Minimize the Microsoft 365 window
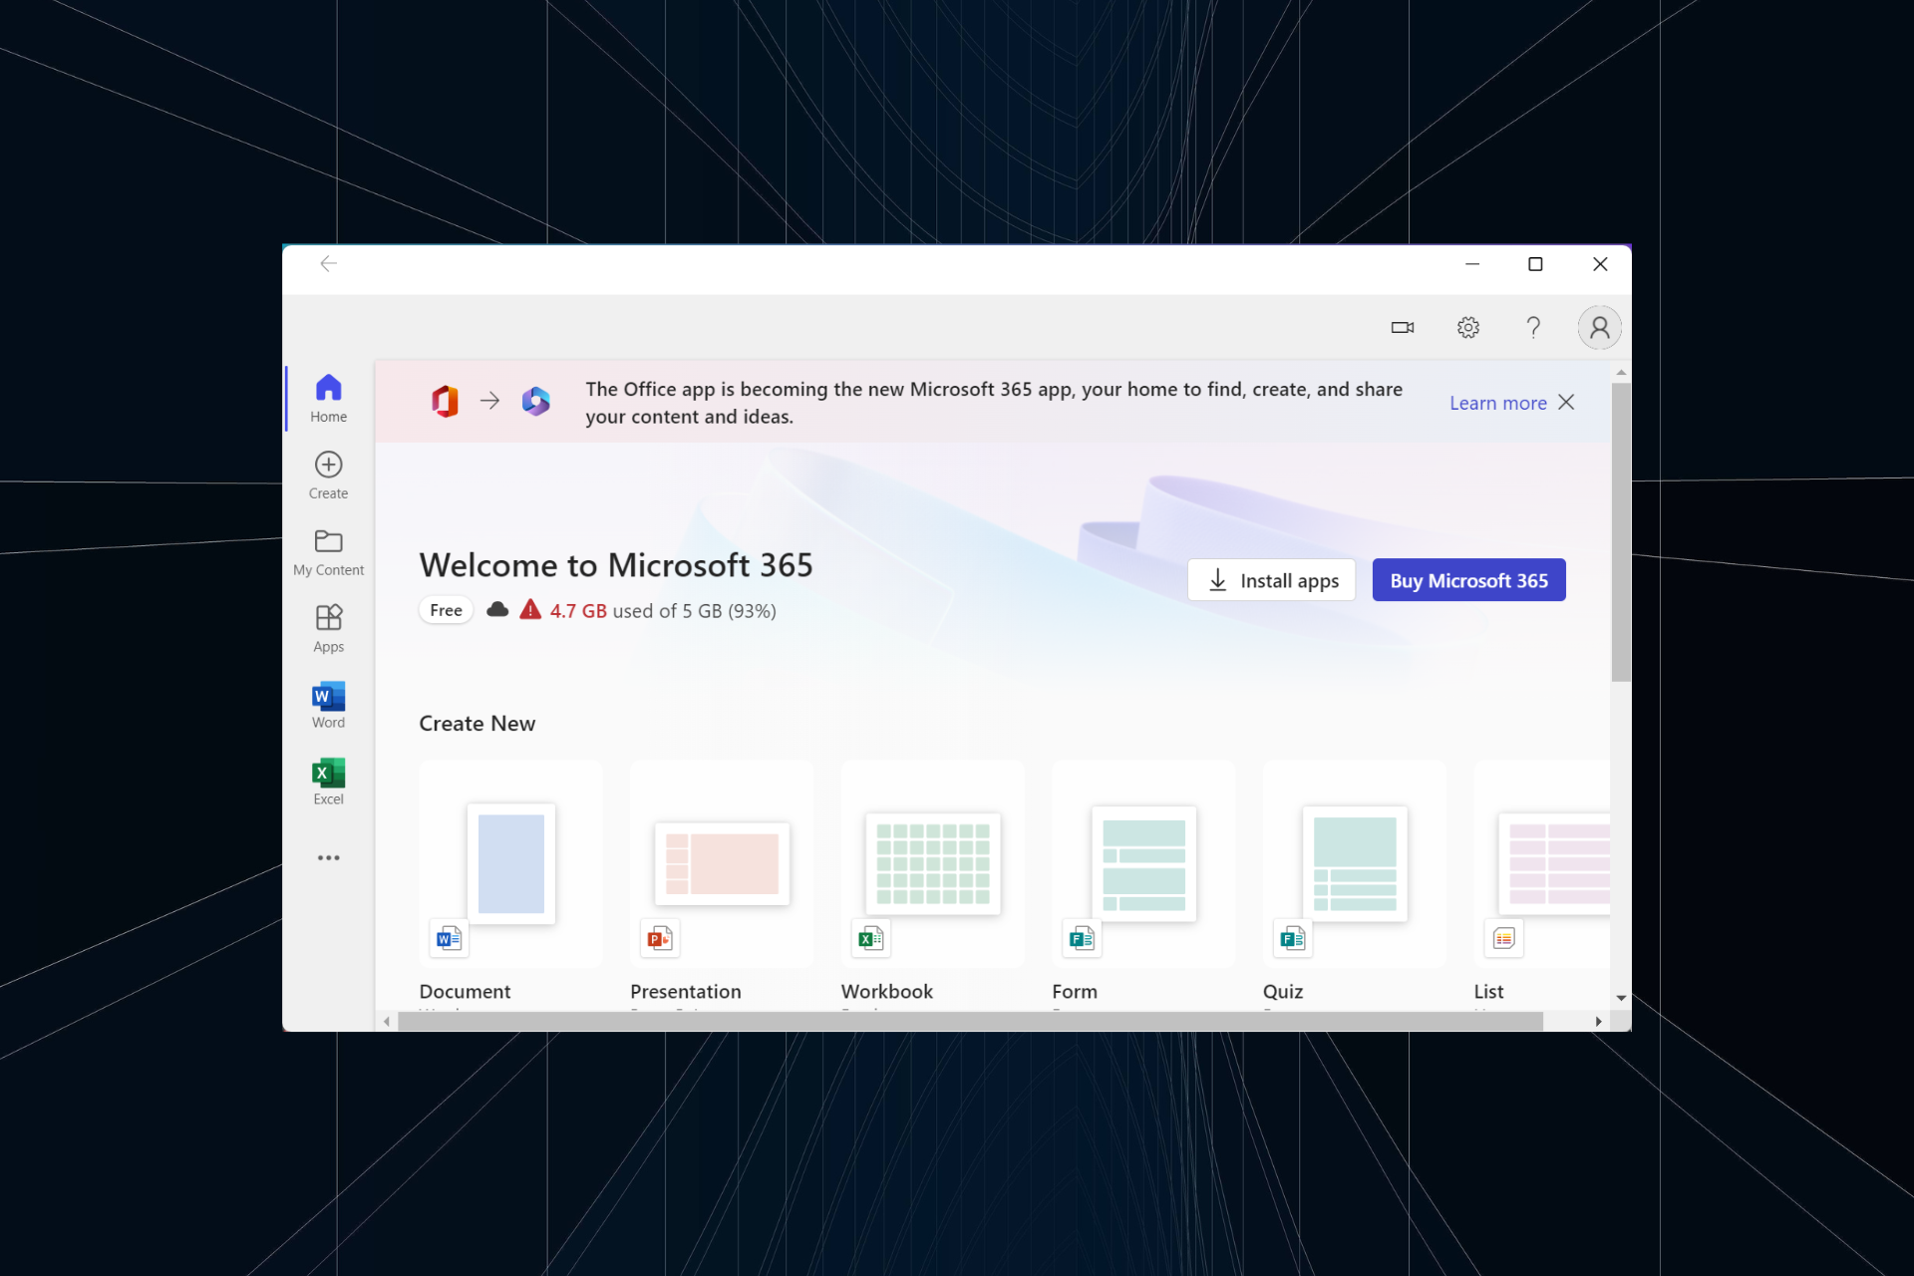 pyautogui.click(x=1471, y=264)
